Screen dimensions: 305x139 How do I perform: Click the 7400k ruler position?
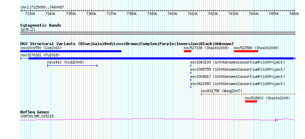pos(172,14)
